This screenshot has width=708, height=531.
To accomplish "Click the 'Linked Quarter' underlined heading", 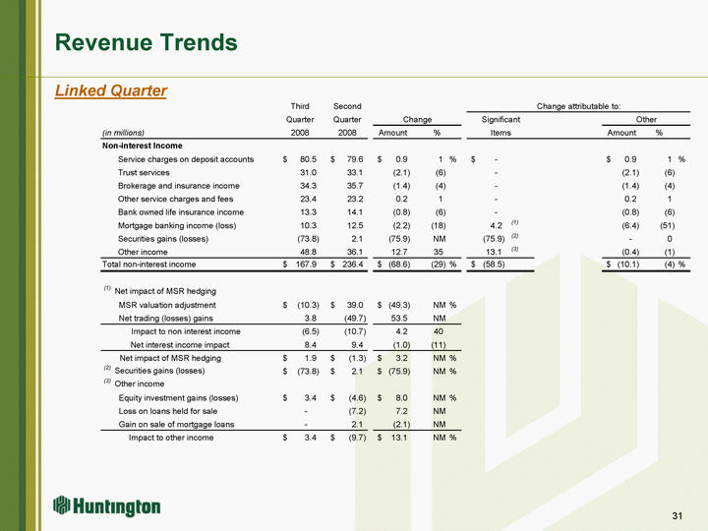I will click(110, 90).
